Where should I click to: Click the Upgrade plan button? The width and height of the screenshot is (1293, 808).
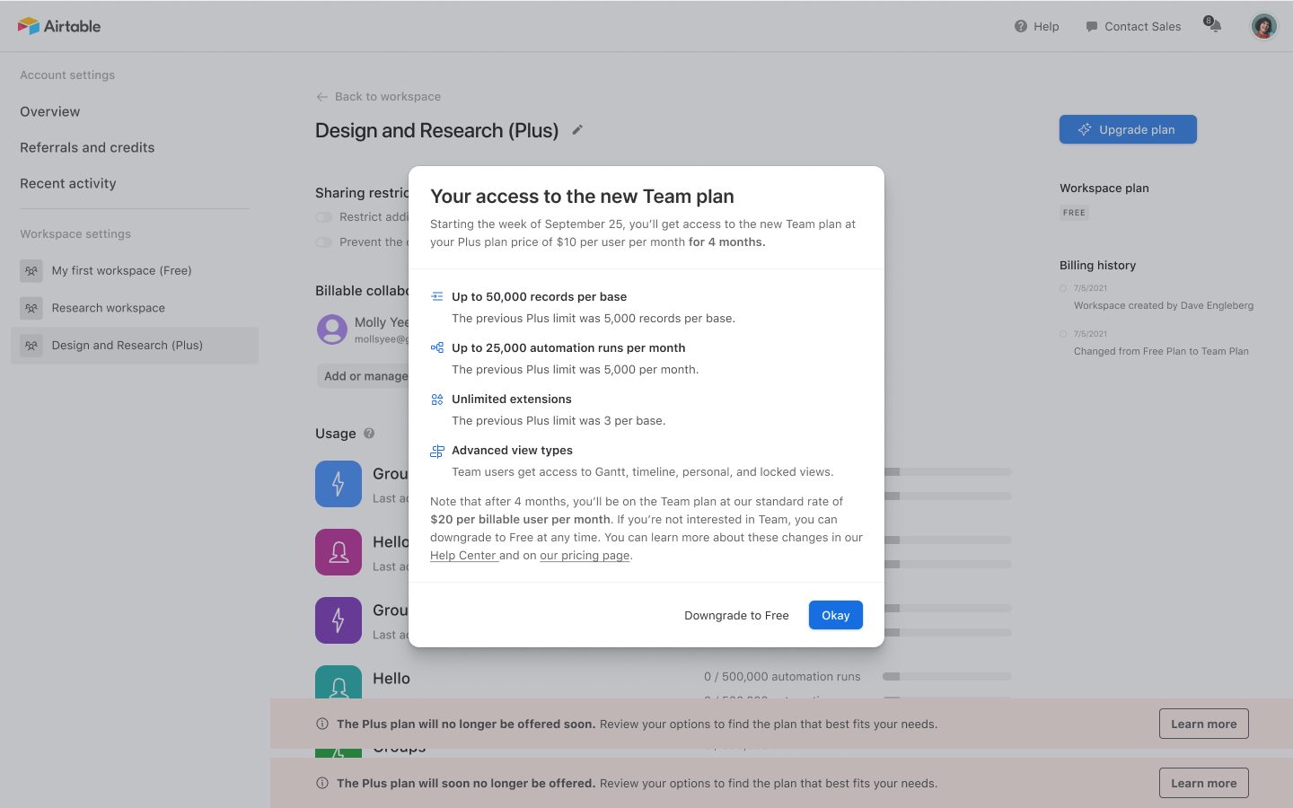point(1128,129)
